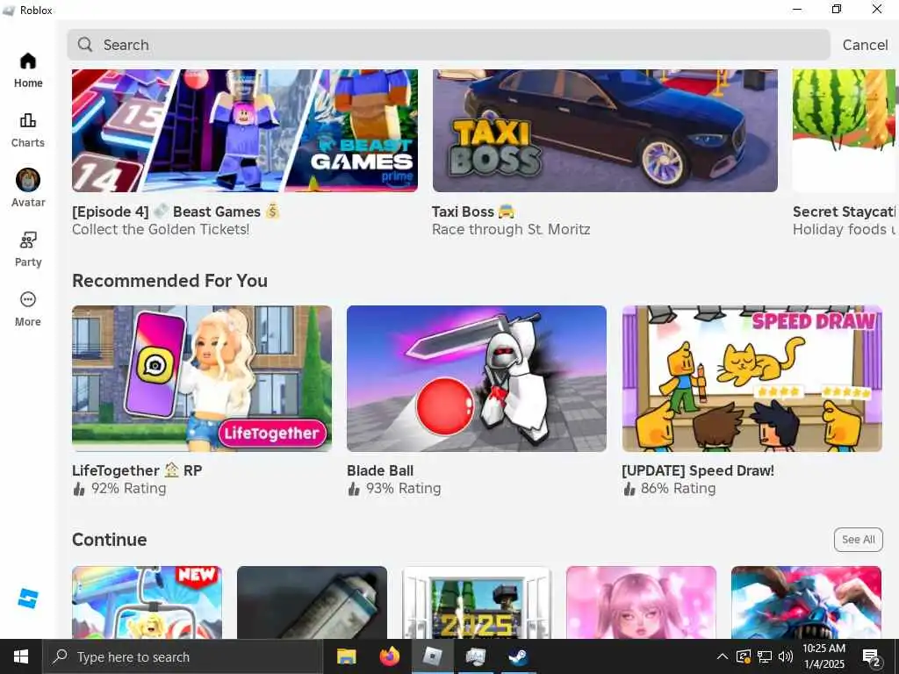Viewport: 899px width, 674px height.
Task: See All games in Continue section
Action: [859, 540]
